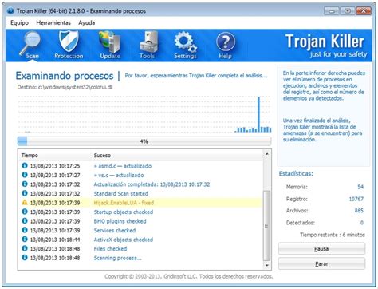Open the Scan magnifier icon
Viewport: 378px width, 289px height.
(30, 42)
